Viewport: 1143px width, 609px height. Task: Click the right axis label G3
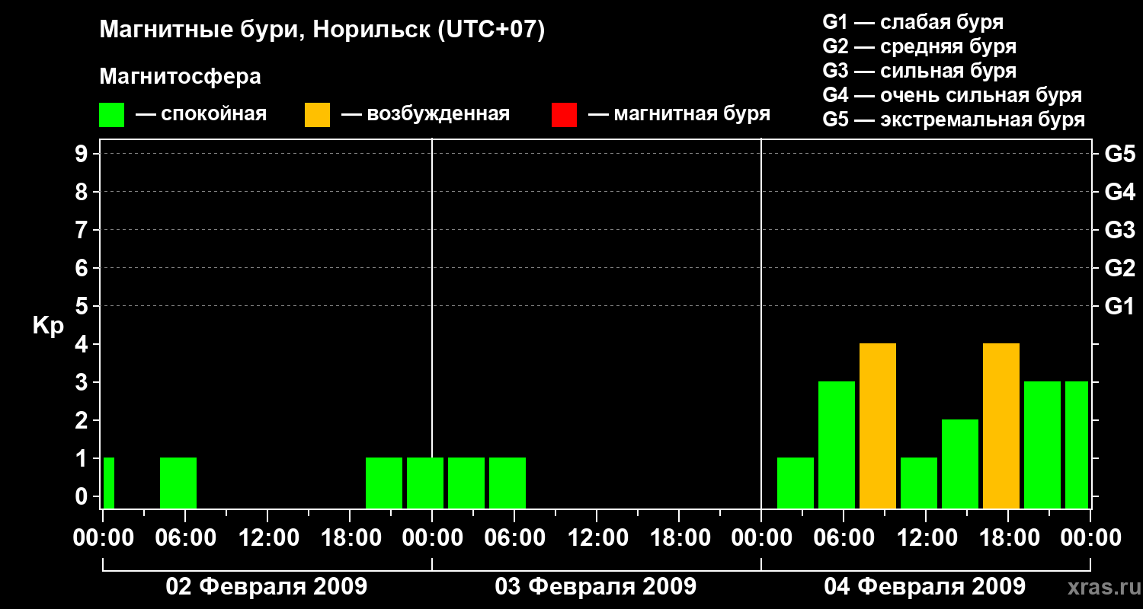click(x=1119, y=230)
